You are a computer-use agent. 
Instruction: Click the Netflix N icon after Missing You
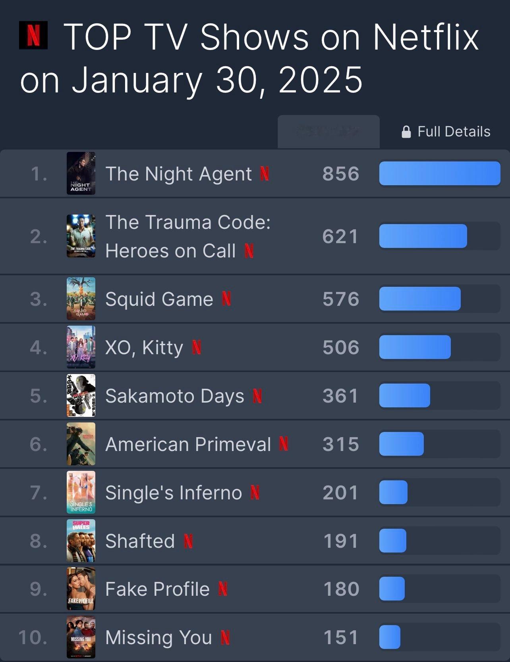pos(225,637)
